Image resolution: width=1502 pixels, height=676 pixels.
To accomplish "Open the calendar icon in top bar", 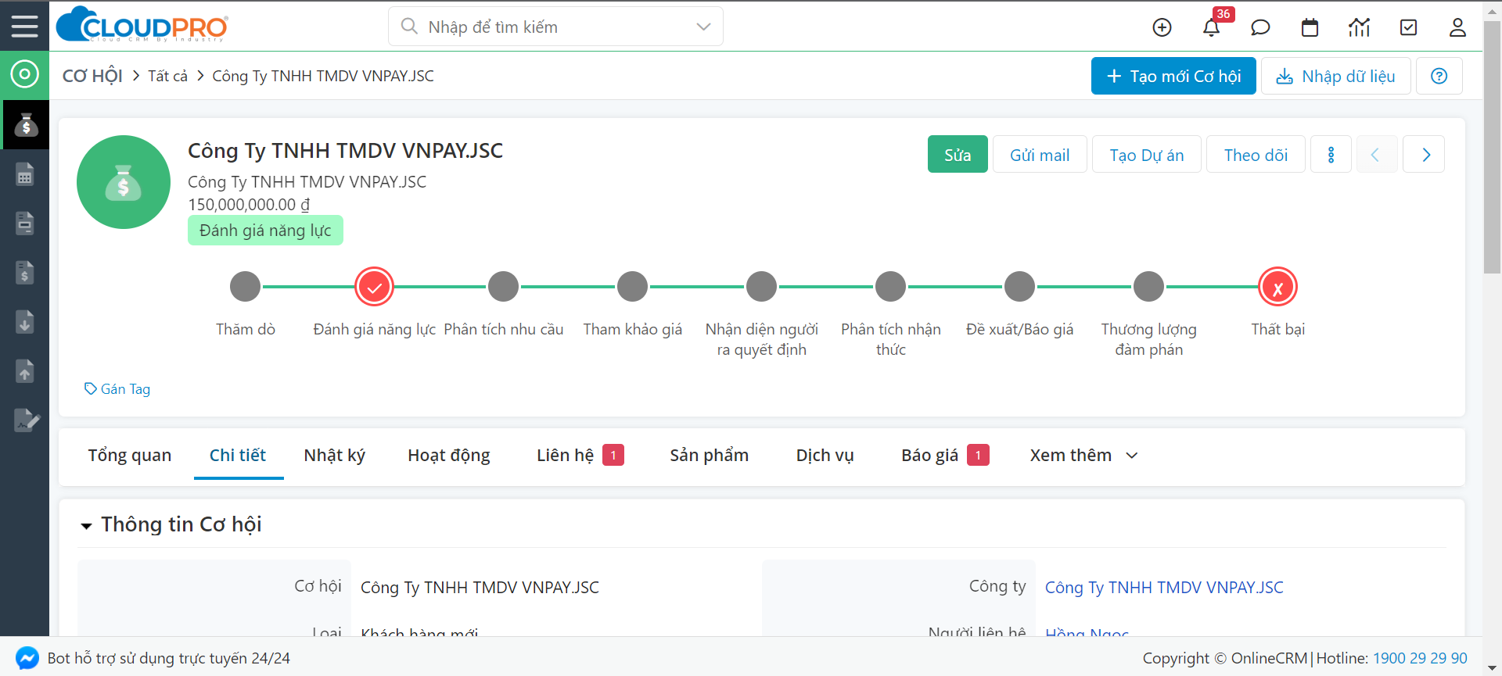I will click(x=1310, y=27).
